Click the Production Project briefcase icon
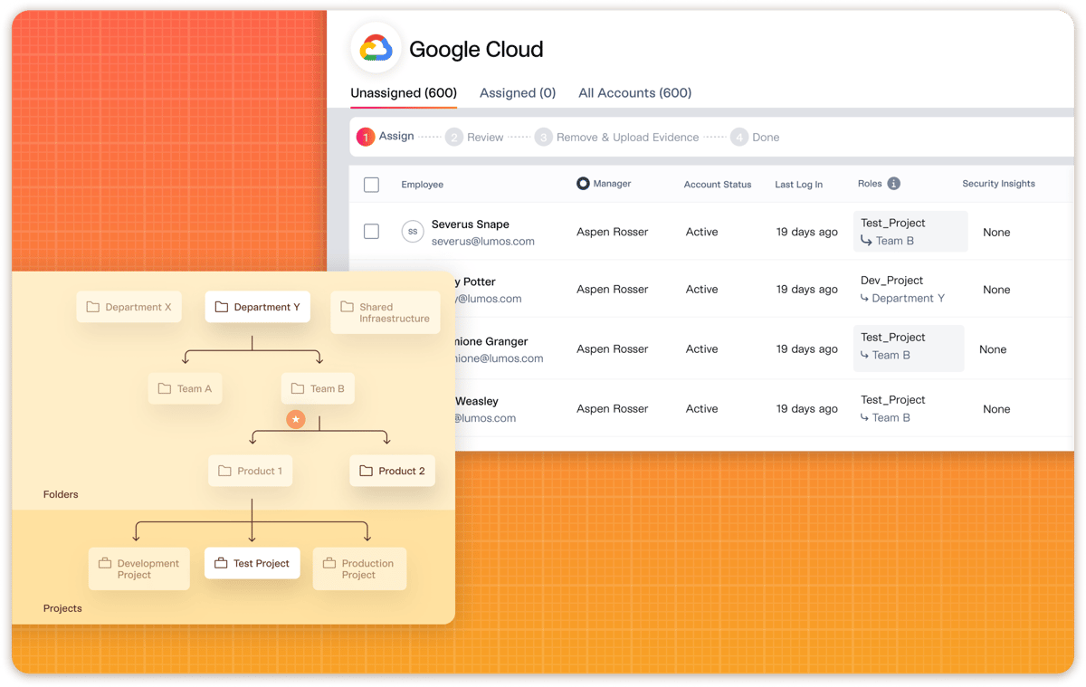 click(x=329, y=563)
